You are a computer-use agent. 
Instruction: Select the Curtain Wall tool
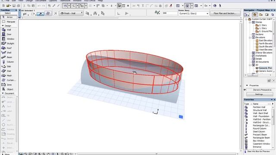(x=9, y=80)
